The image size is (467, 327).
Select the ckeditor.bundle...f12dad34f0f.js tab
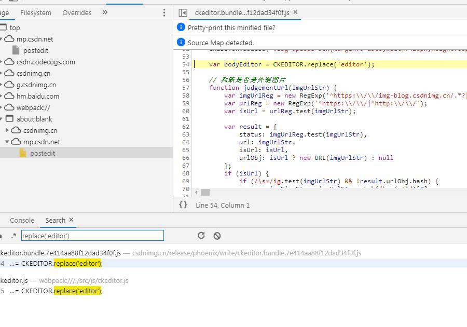coord(242,13)
